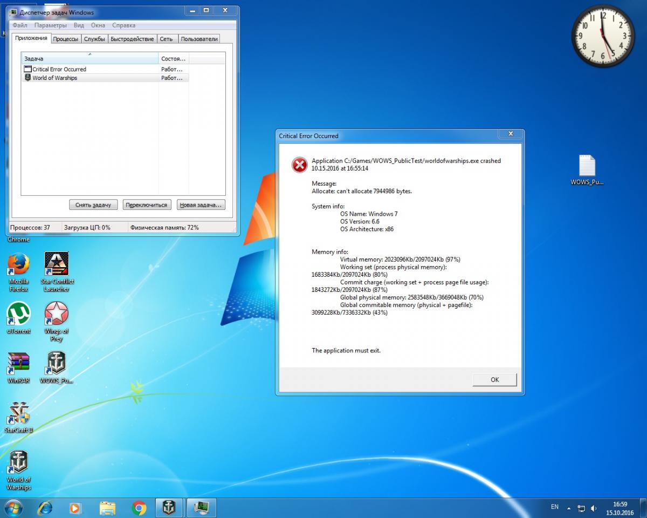Open the Файл menu in Task Manager
Image resolution: width=647 pixels, height=518 pixels.
(20, 25)
